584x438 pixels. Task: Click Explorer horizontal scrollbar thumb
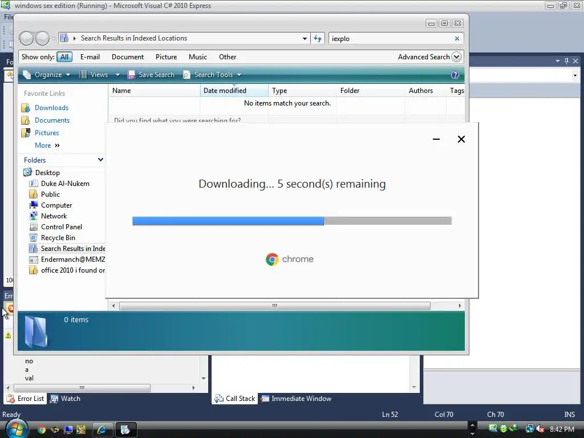coord(274,306)
